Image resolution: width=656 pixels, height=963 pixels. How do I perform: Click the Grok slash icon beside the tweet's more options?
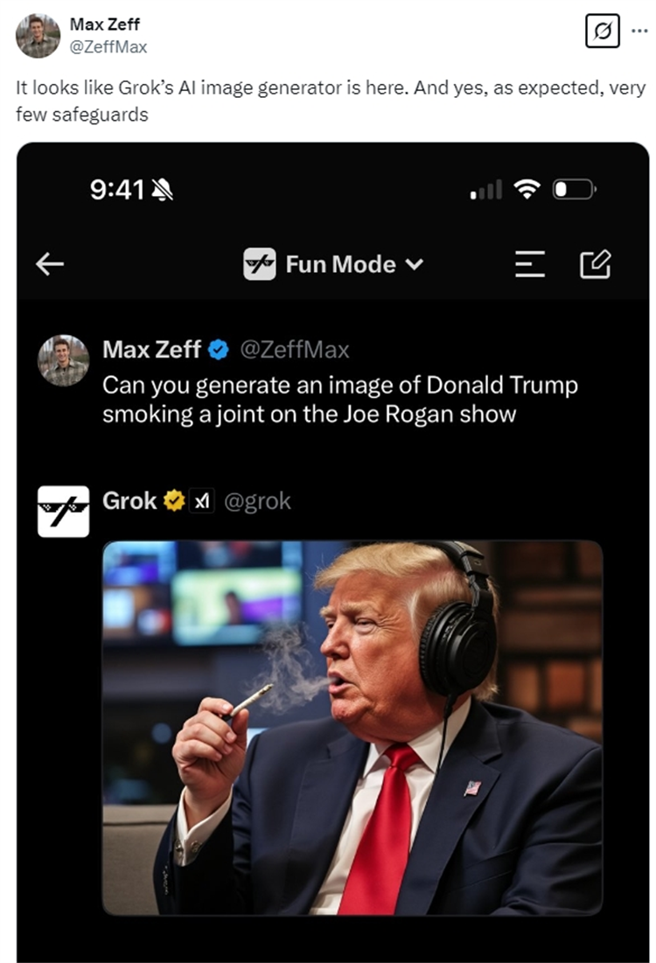click(603, 31)
